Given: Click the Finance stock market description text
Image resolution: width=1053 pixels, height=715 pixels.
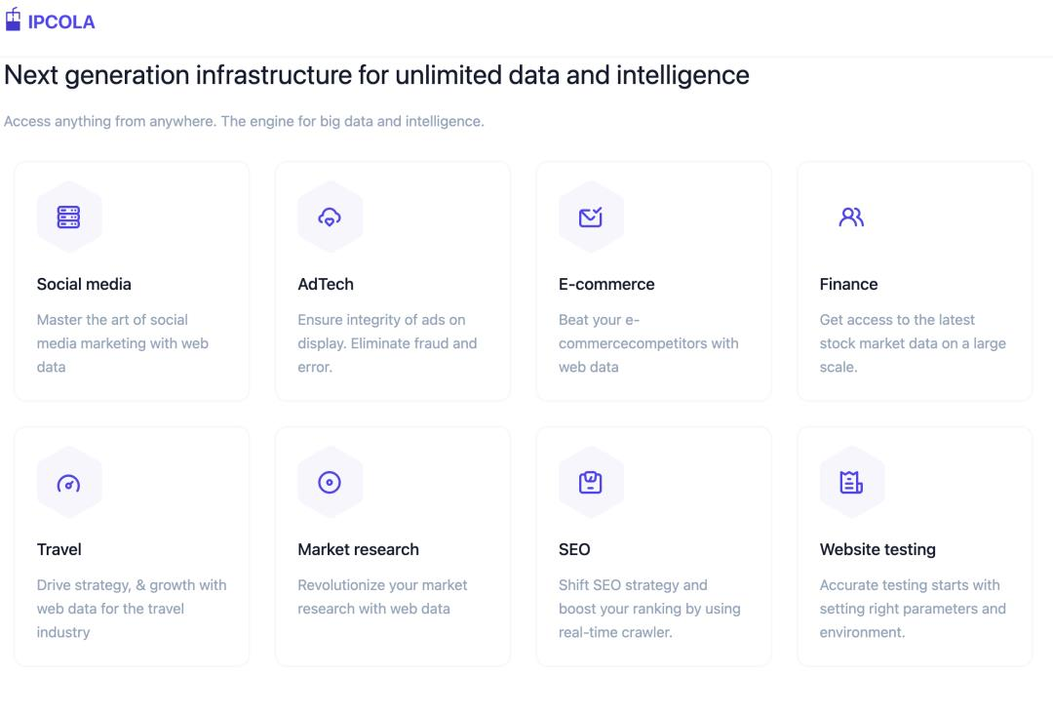Looking at the screenshot, I should [x=913, y=343].
